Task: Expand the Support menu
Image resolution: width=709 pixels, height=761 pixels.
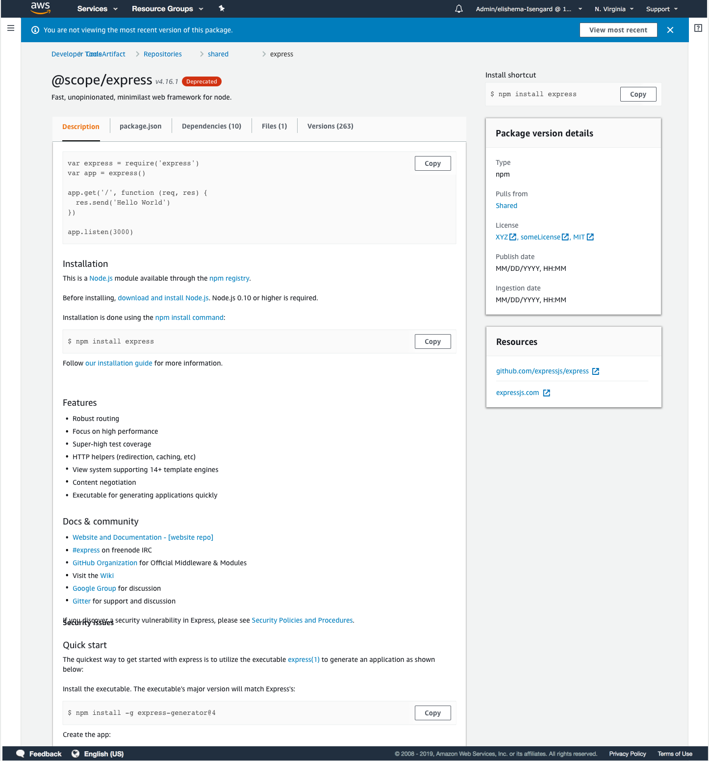Action: (x=662, y=9)
